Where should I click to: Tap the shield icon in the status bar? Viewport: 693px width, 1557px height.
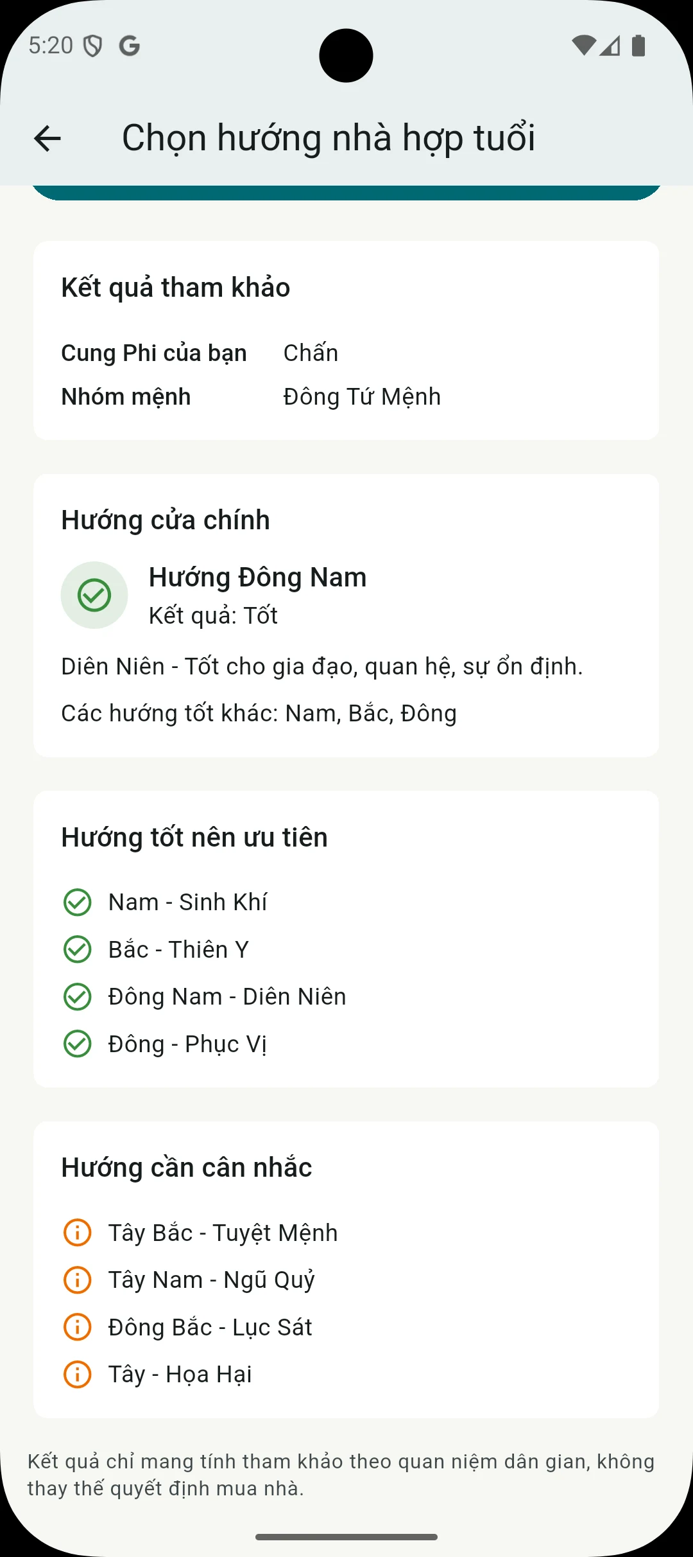click(x=93, y=46)
